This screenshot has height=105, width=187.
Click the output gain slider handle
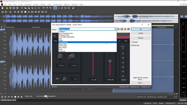110,61
